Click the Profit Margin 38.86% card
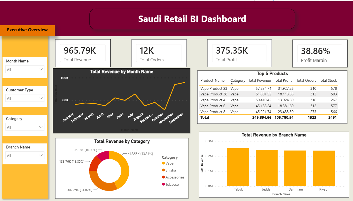353x201 pixels. [320, 53]
